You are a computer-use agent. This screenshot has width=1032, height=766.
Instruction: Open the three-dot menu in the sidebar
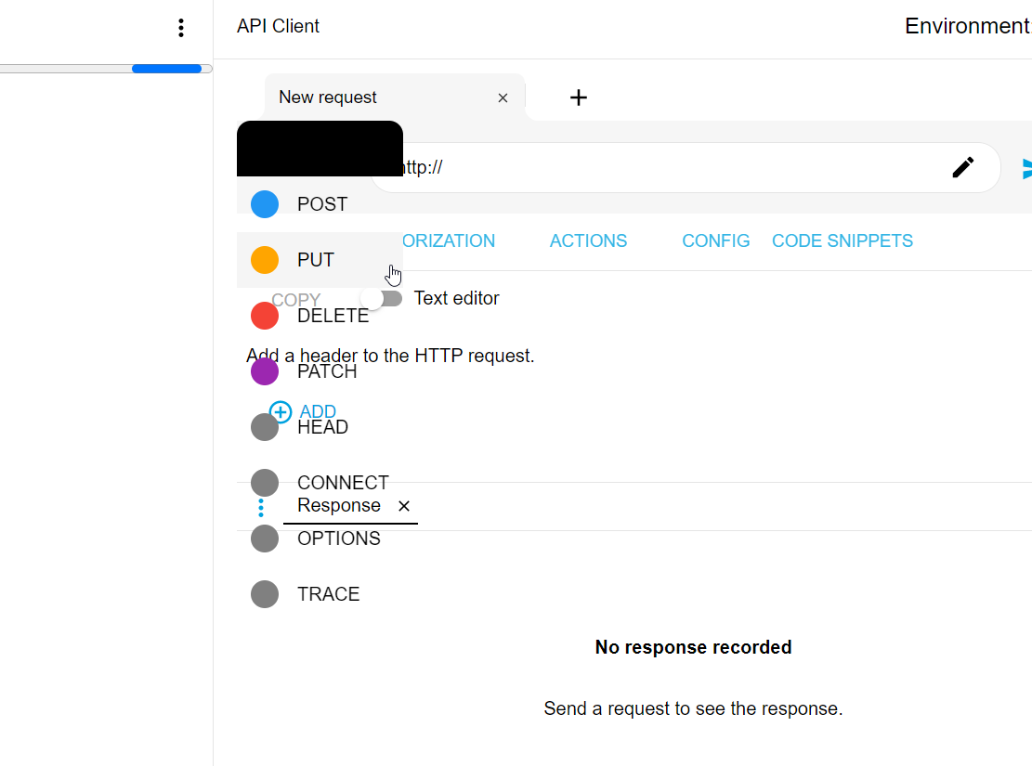tap(181, 28)
